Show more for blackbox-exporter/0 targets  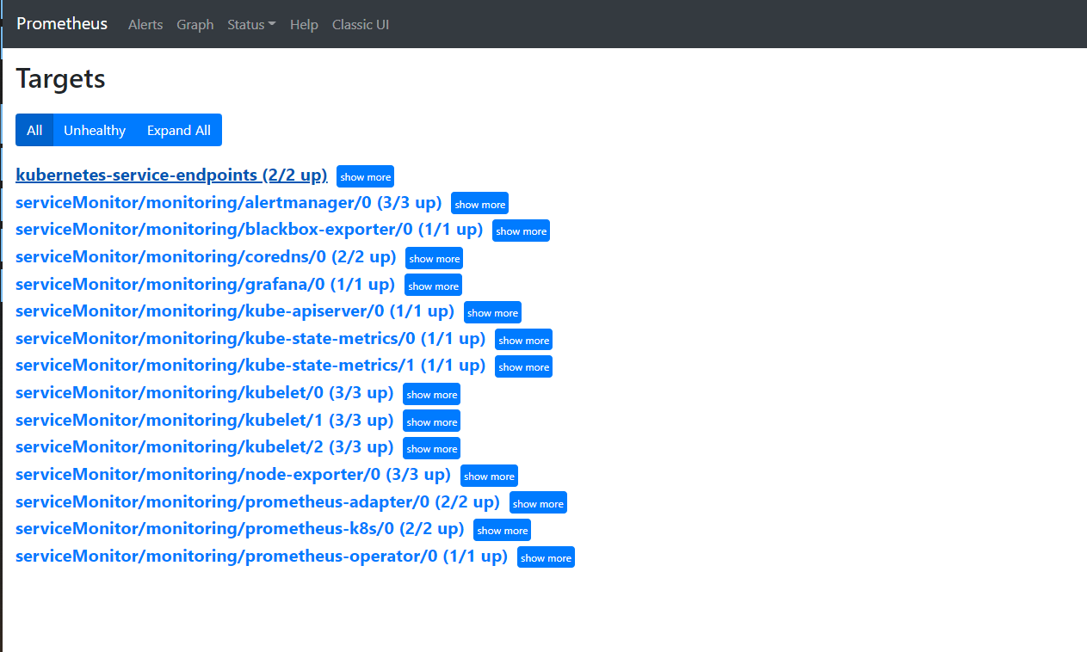click(522, 231)
